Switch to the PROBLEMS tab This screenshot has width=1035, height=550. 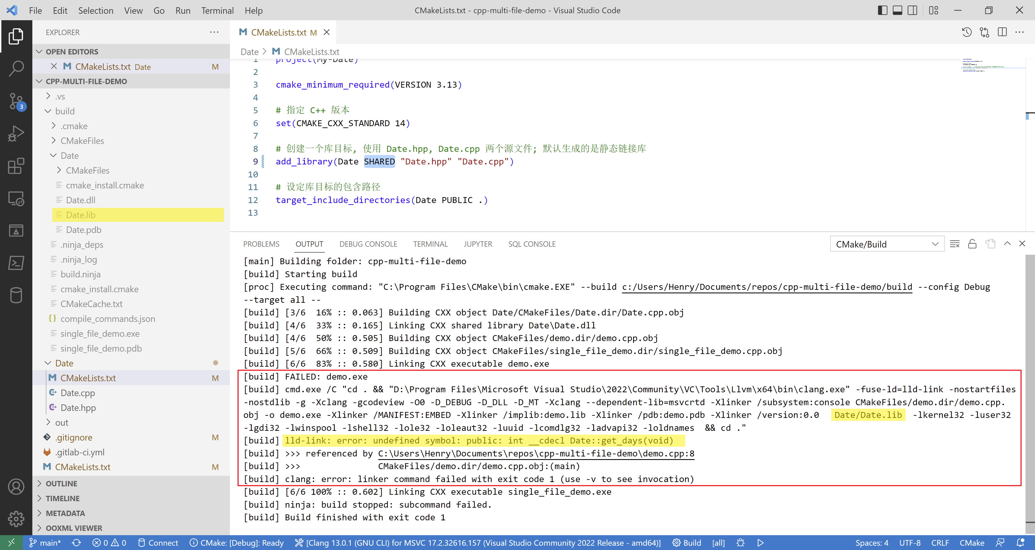[261, 244]
